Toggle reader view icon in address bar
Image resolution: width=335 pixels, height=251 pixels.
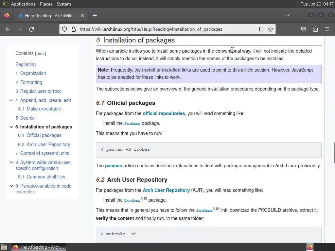261,29
